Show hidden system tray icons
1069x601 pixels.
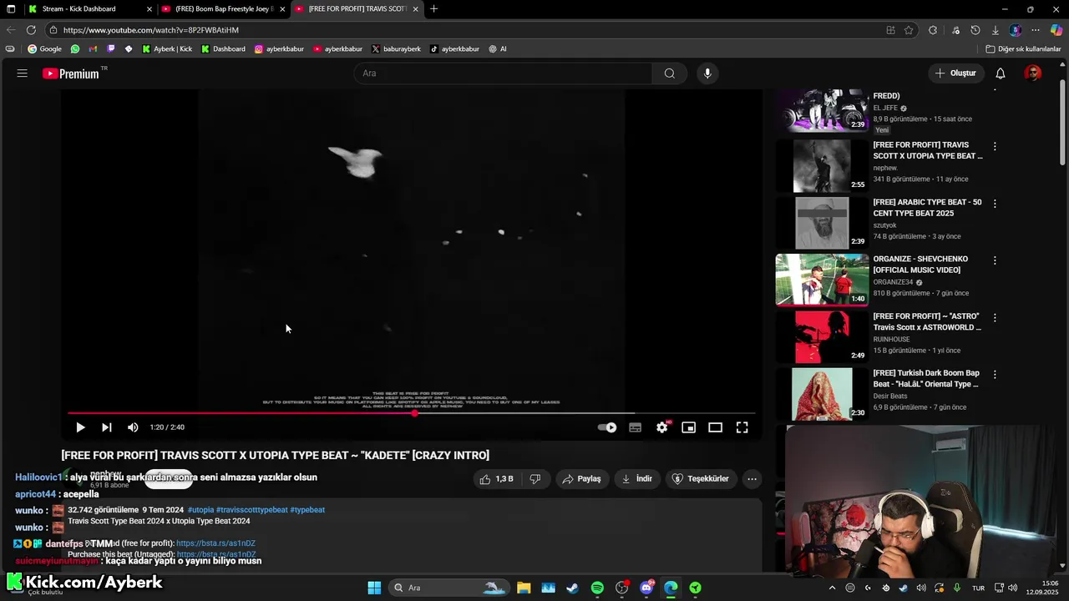click(832, 588)
